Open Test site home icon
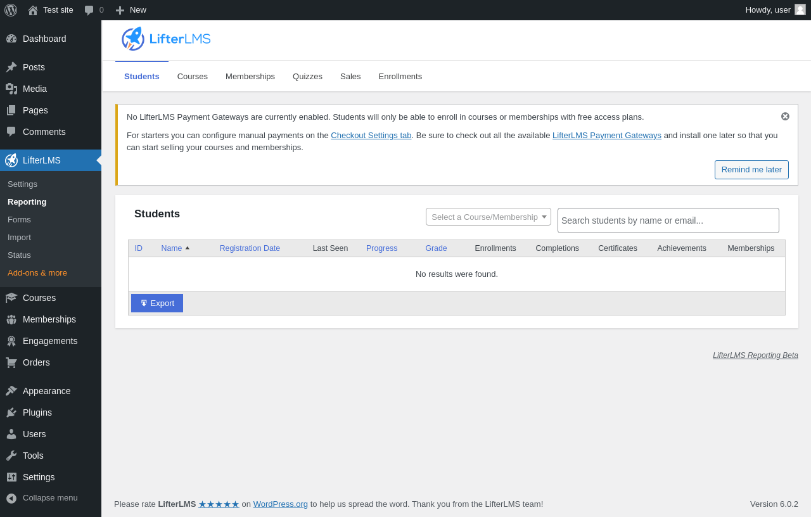This screenshot has height=517, width=811. 33,10
